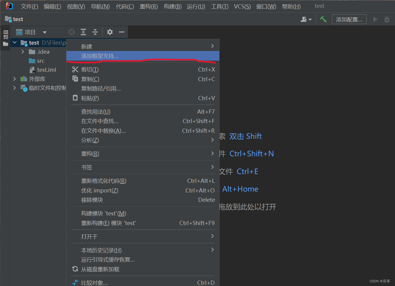Image resolution: width=395 pixels, height=286 pixels.
Task: Open the 项目 view dropdown
Action: pyautogui.click(x=45, y=32)
